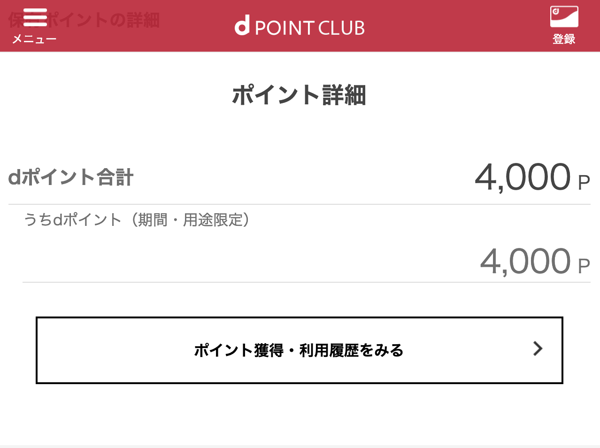Tap うちdポイント(期間・用途限定) label
Screen dimensions: 600x448
point(137,220)
